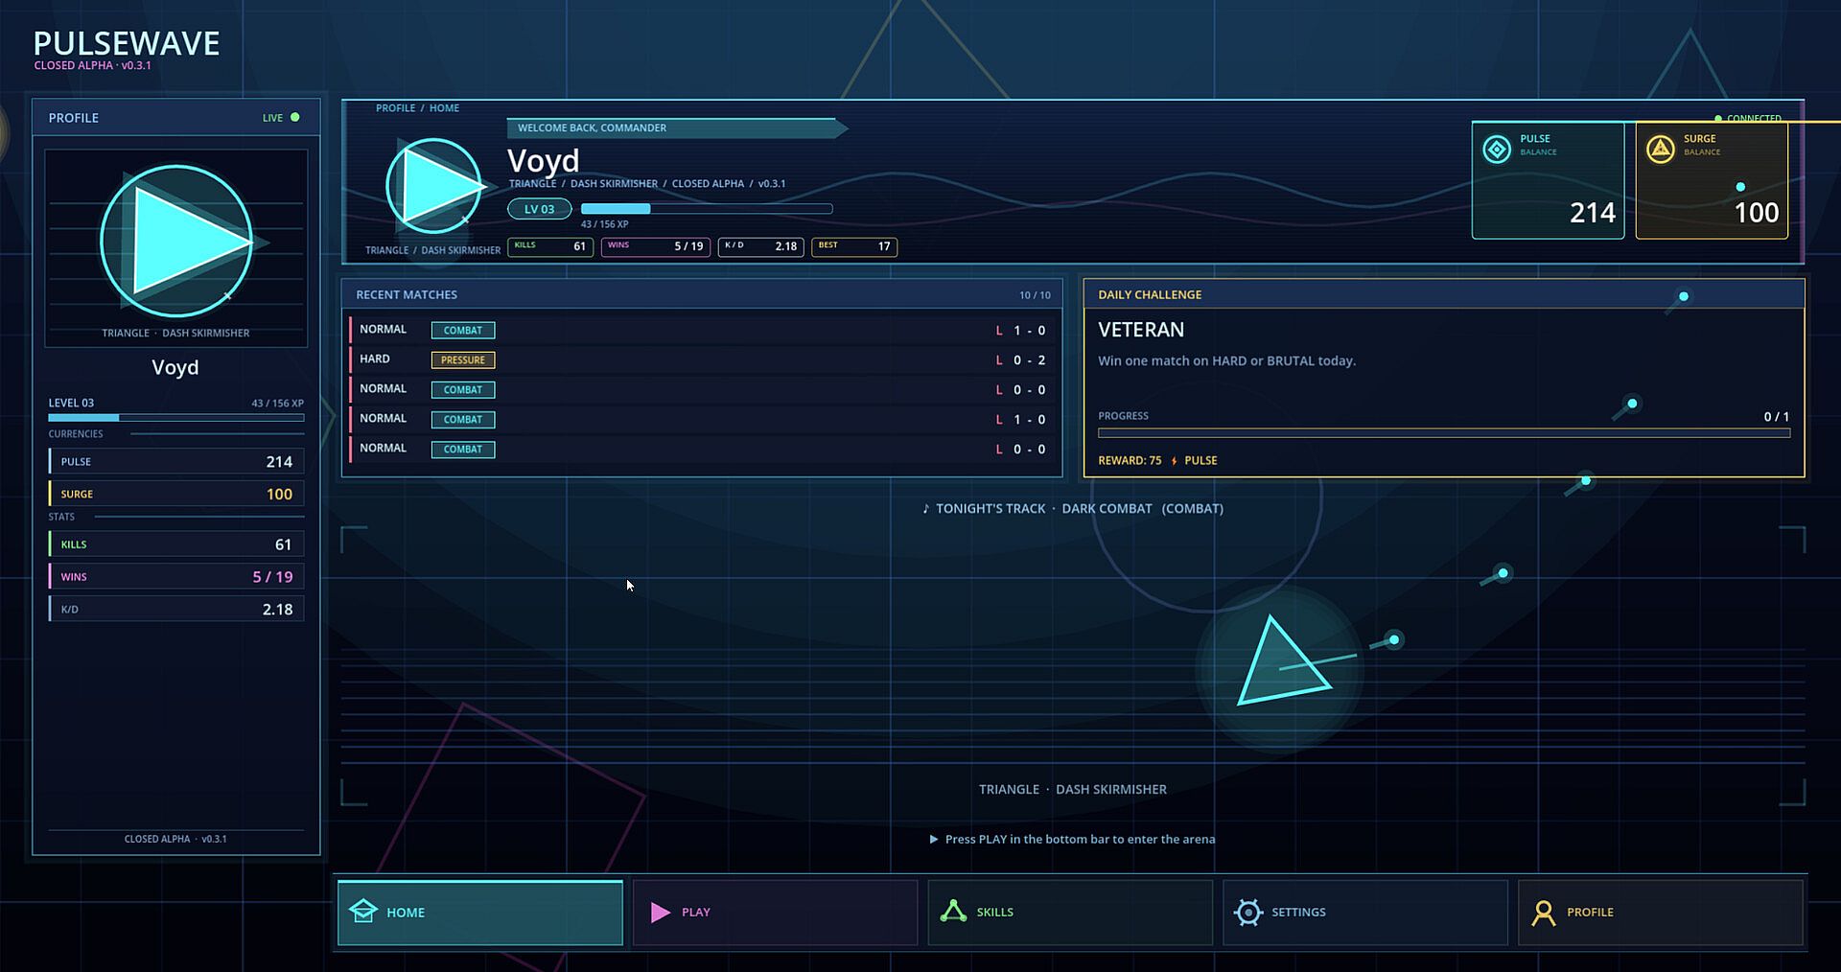
Task: Click the RECENT MATCHES heading
Action: [x=407, y=295]
